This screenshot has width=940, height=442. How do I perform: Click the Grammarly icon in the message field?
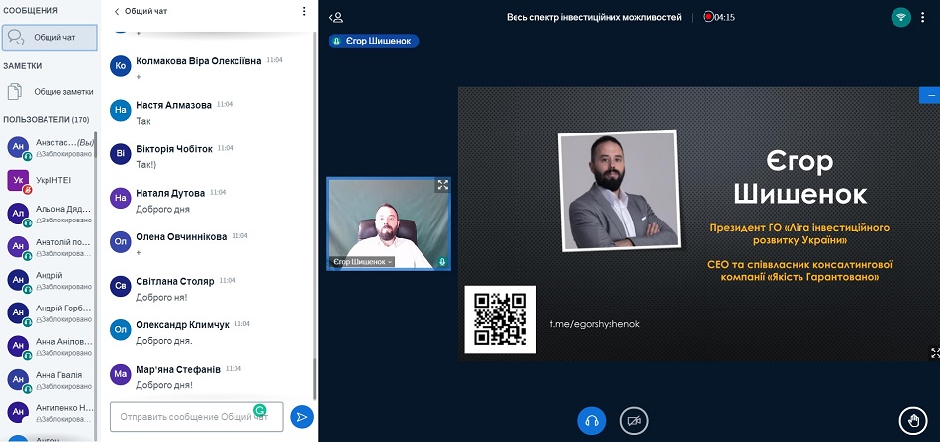coord(260,409)
